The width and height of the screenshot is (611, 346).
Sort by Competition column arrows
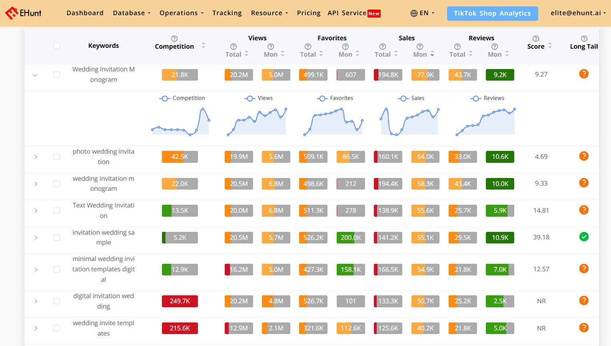[x=204, y=45]
